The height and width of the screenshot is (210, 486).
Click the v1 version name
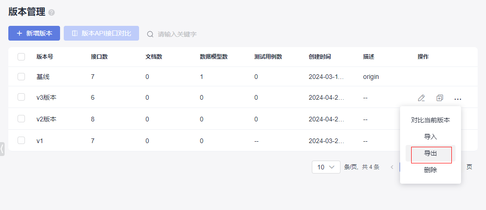tap(40, 141)
